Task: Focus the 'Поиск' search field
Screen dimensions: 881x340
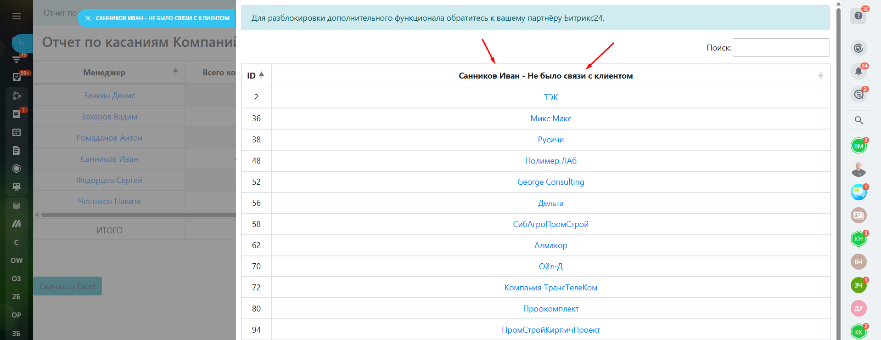Action: pyautogui.click(x=781, y=47)
